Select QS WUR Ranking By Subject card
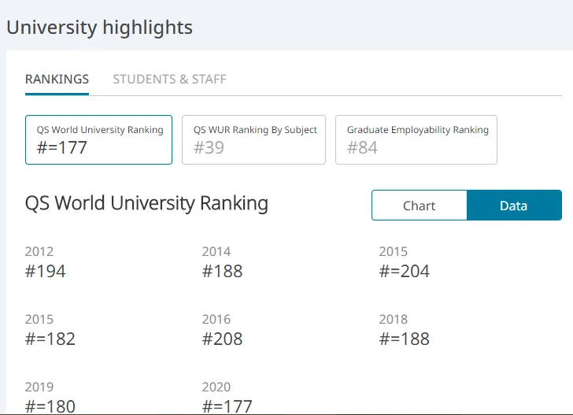573x415 pixels. [x=253, y=139]
